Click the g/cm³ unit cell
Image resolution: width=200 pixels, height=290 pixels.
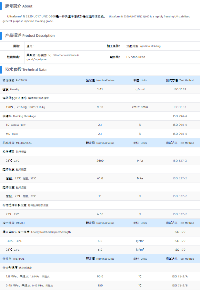click(140, 89)
